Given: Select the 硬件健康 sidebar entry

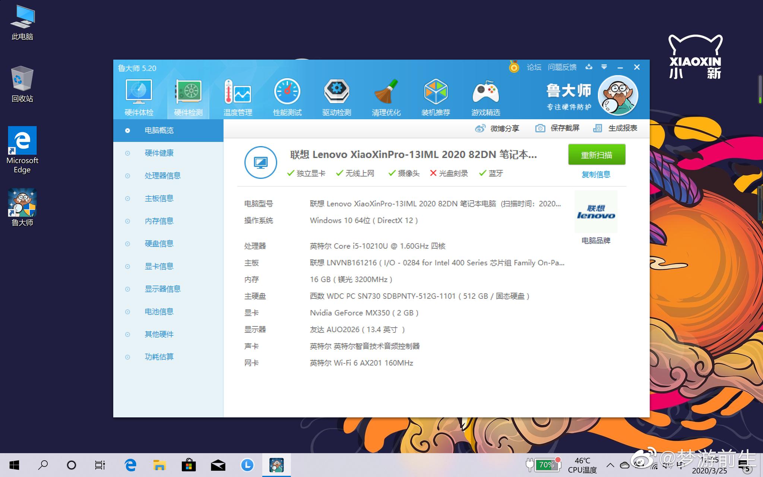Looking at the screenshot, I should click(x=159, y=153).
